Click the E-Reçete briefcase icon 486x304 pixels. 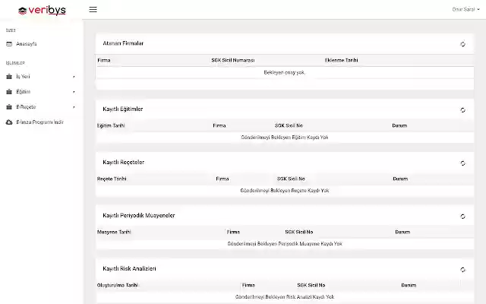coord(9,106)
